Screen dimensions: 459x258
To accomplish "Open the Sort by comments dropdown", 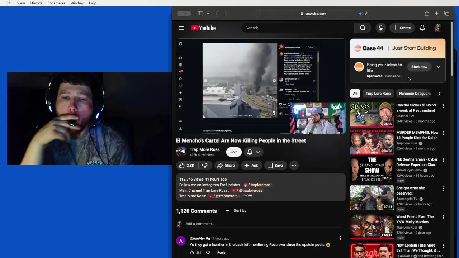I will [236, 211].
